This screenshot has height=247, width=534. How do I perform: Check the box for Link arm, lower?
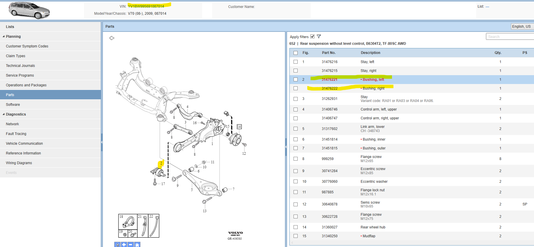[296, 129]
